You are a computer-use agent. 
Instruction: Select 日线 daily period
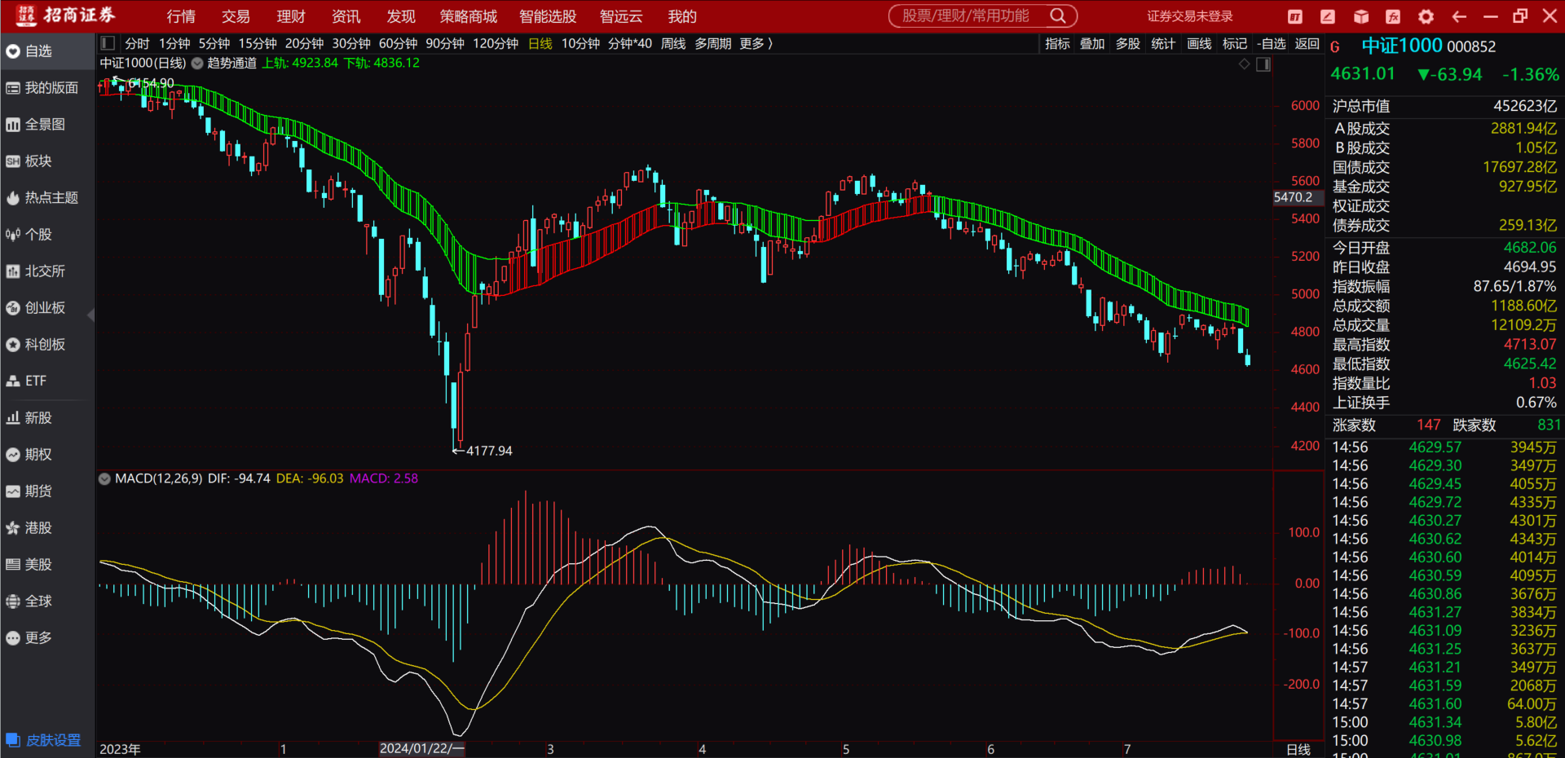pos(540,43)
